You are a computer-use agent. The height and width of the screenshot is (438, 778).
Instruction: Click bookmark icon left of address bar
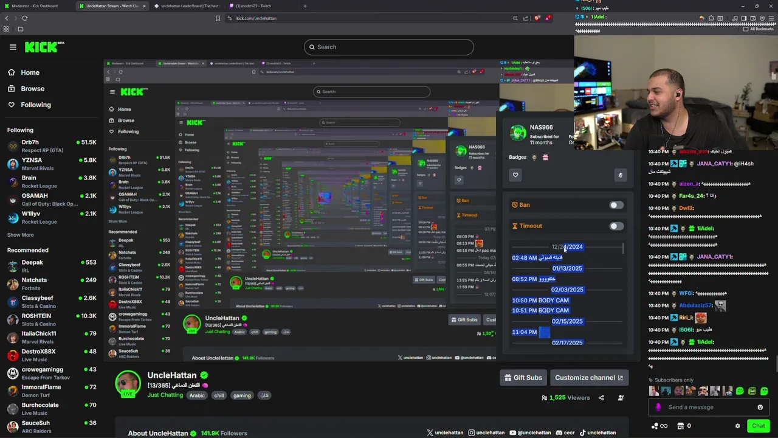[x=218, y=18]
